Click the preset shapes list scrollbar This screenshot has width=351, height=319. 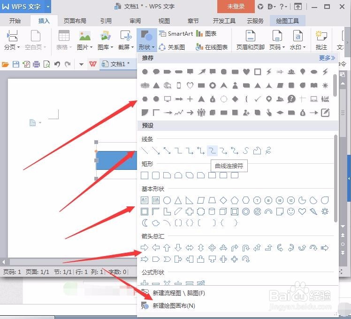336,178
